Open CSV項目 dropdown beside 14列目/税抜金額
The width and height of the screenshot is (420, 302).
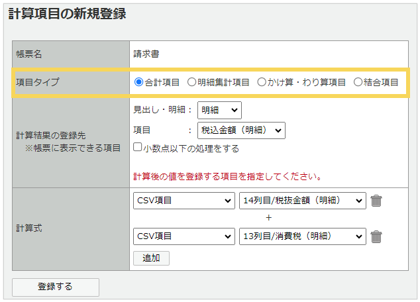(184, 201)
